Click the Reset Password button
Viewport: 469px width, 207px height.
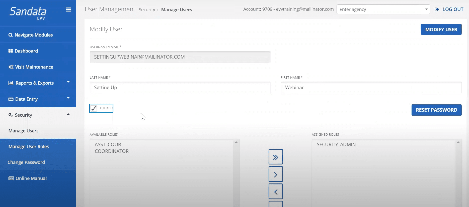[x=436, y=110]
